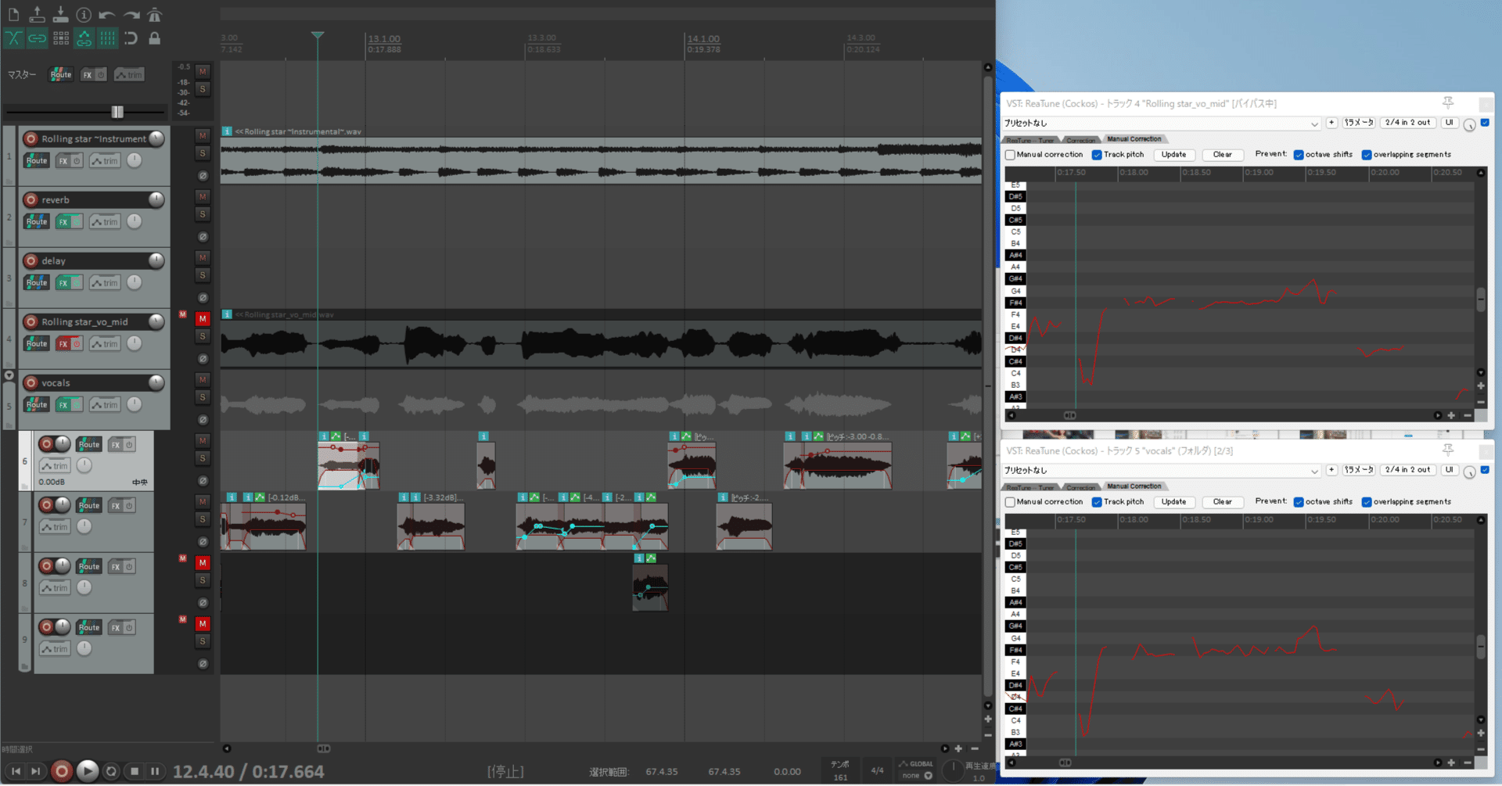Open the Project settings info icon
The width and height of the screenshot is (1502, 786).
[84, 15]
